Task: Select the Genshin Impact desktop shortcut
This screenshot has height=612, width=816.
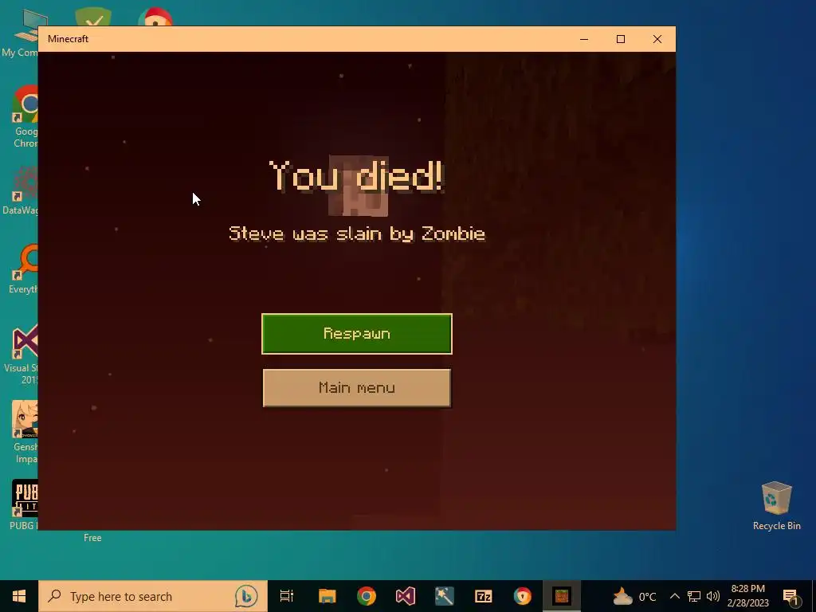Action: point(25,432)
